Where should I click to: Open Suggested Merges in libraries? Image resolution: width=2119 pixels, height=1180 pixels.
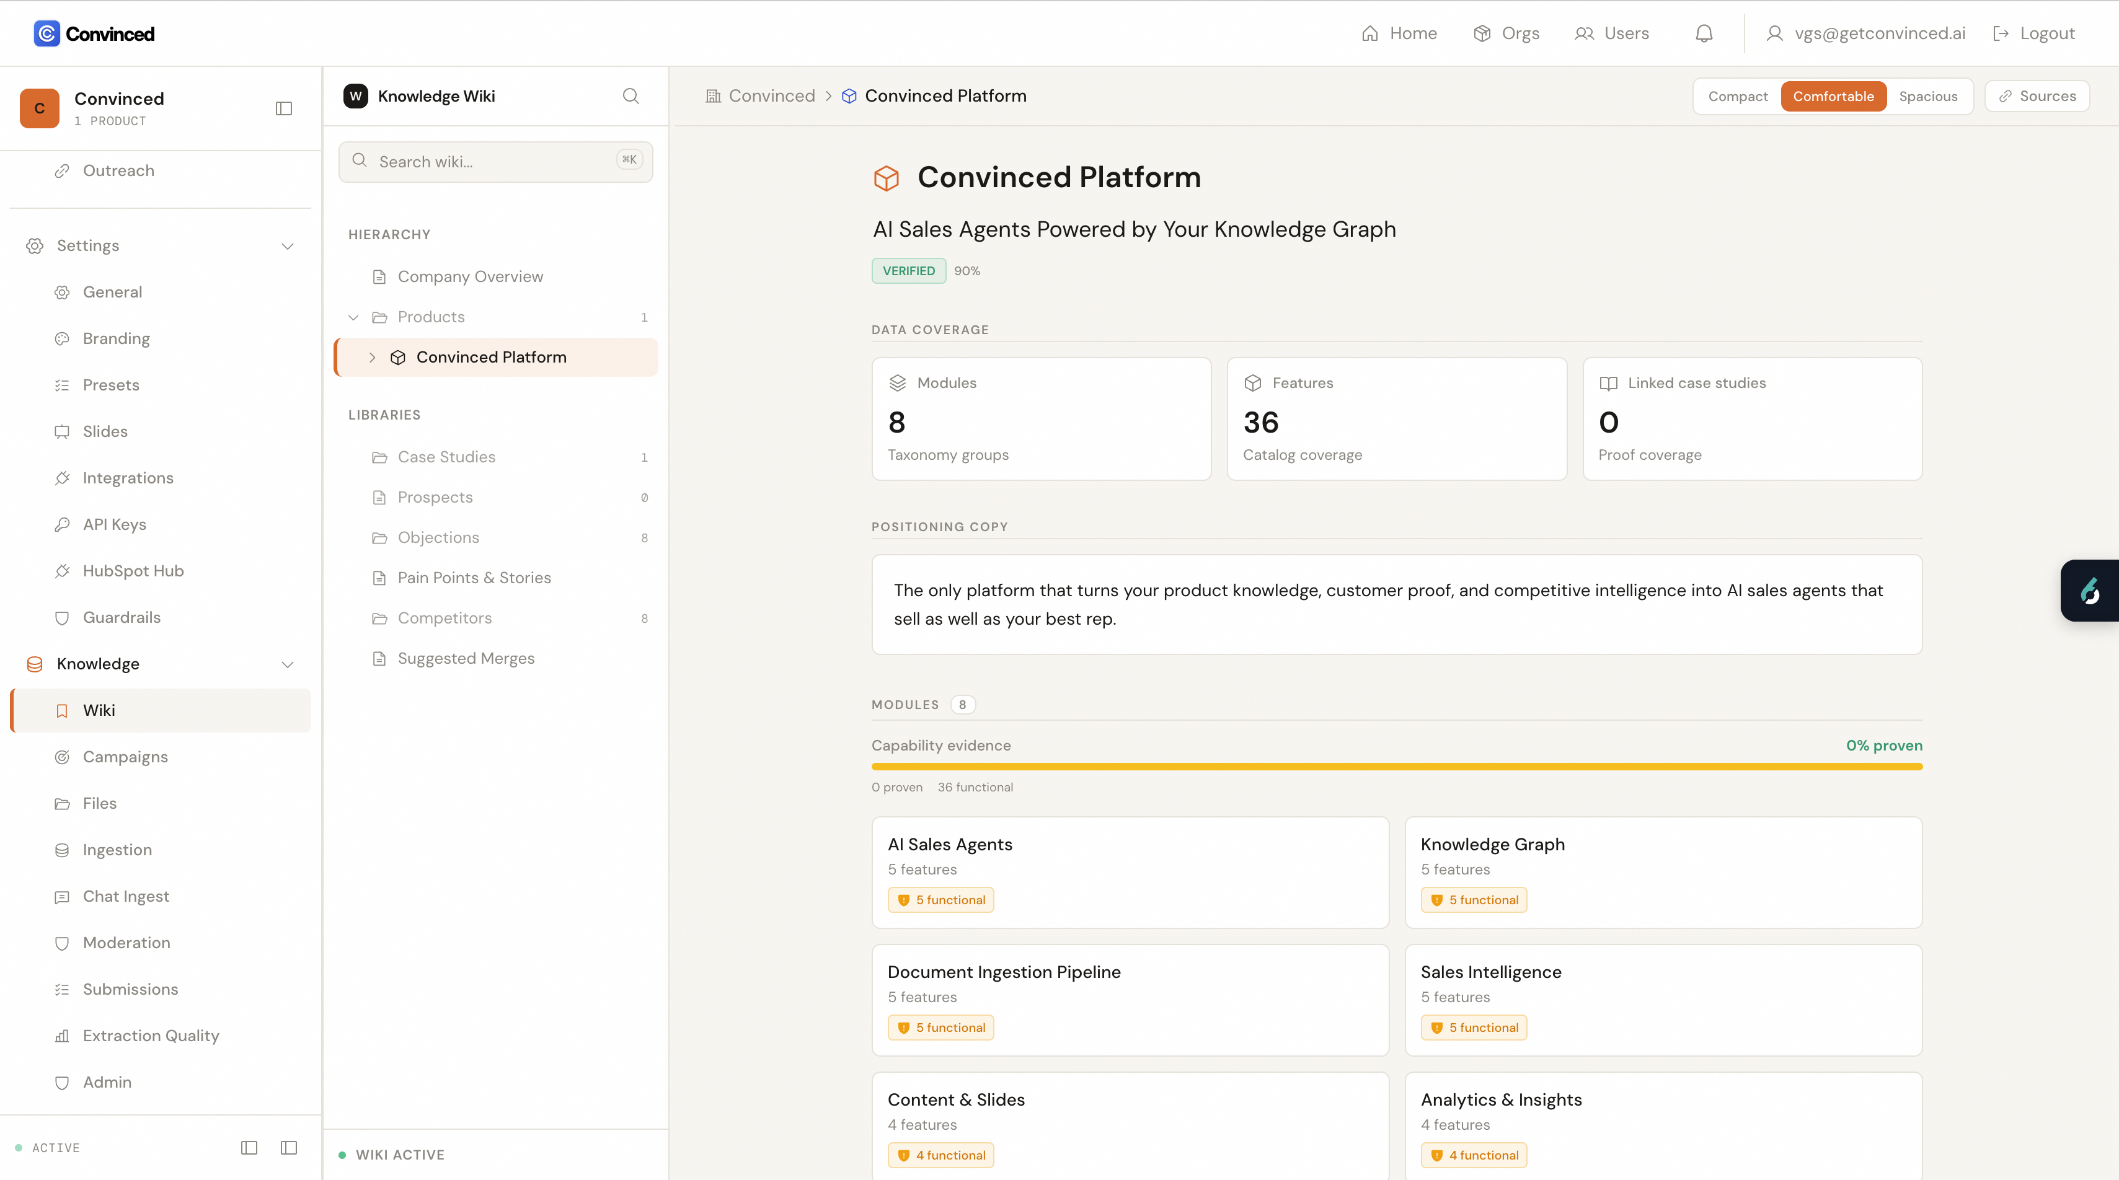496,659
